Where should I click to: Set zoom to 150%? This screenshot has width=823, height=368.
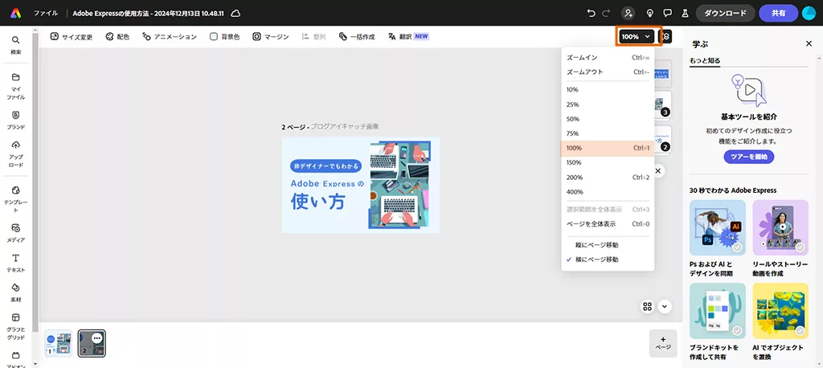tap(608, 163)
